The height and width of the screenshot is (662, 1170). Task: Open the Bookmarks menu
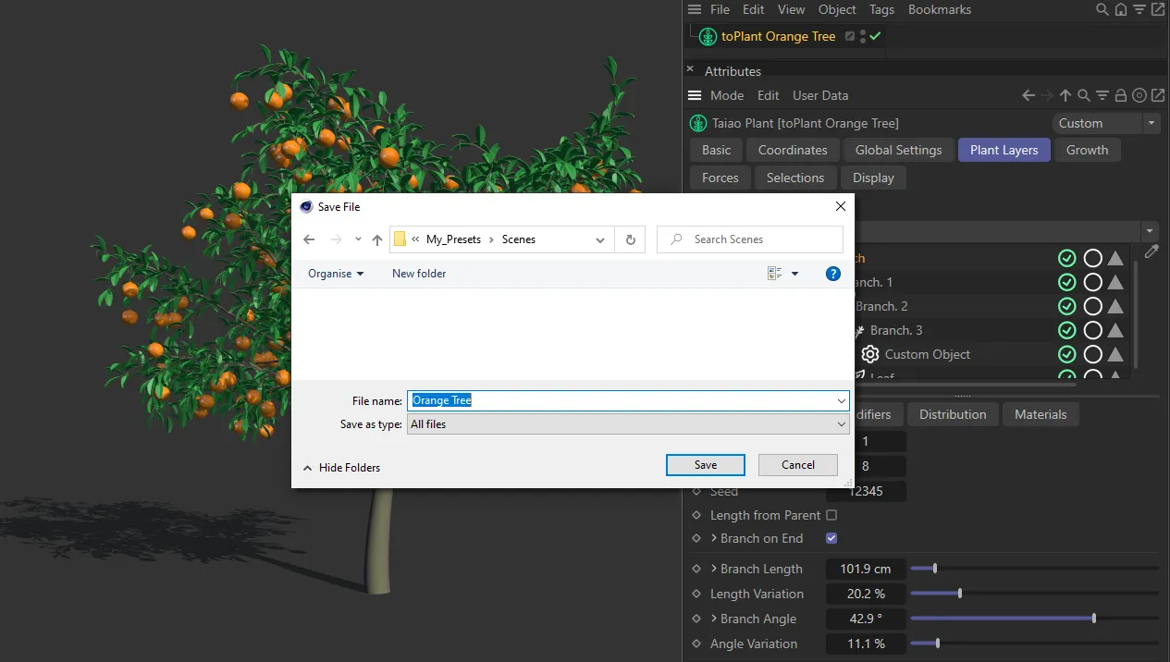939,9
